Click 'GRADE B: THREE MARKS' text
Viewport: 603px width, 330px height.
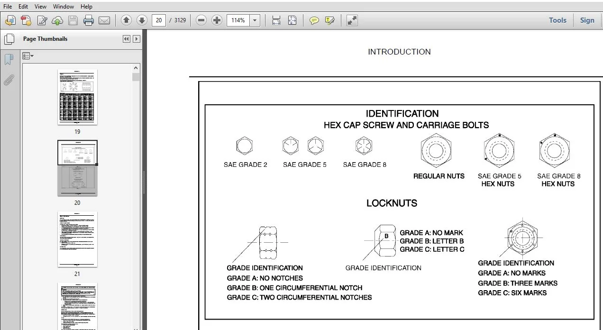point(518,283)
